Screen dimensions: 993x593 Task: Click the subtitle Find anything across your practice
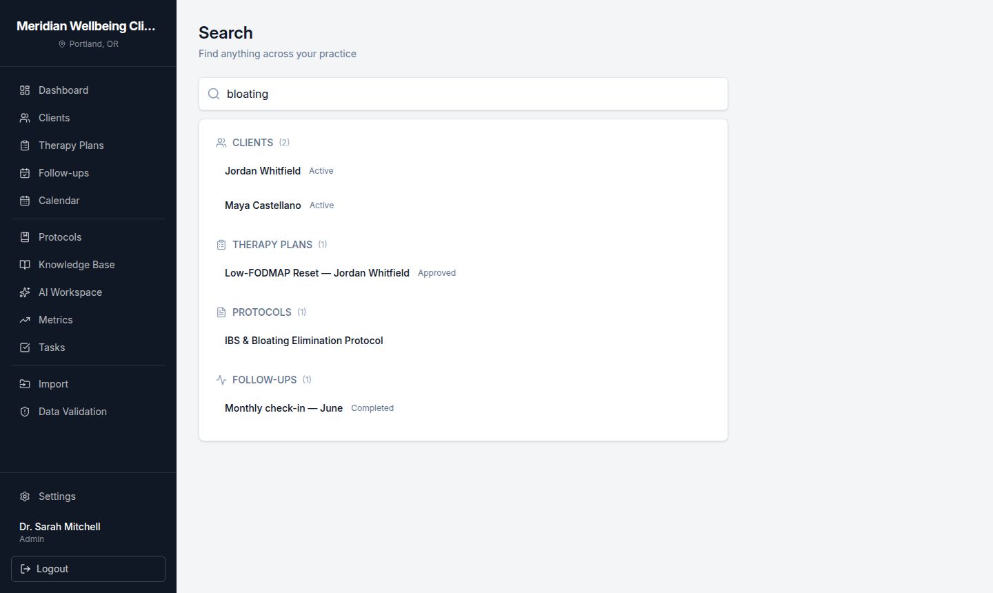tap(277, 54)
